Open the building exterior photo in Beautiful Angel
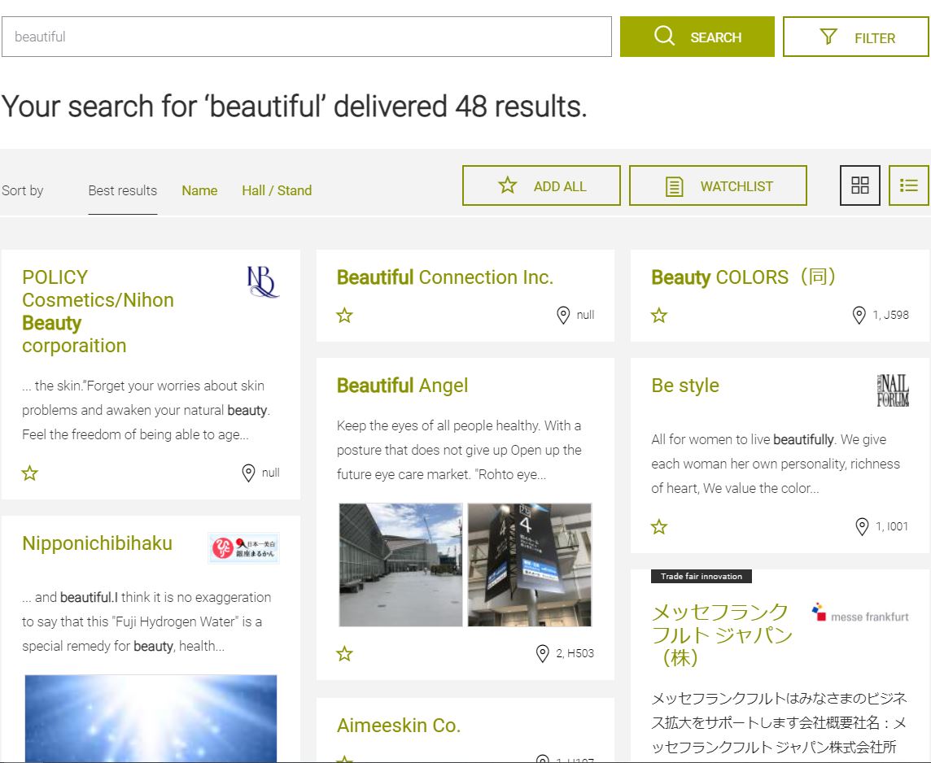The image size is (931, 763). coord(400,565)
